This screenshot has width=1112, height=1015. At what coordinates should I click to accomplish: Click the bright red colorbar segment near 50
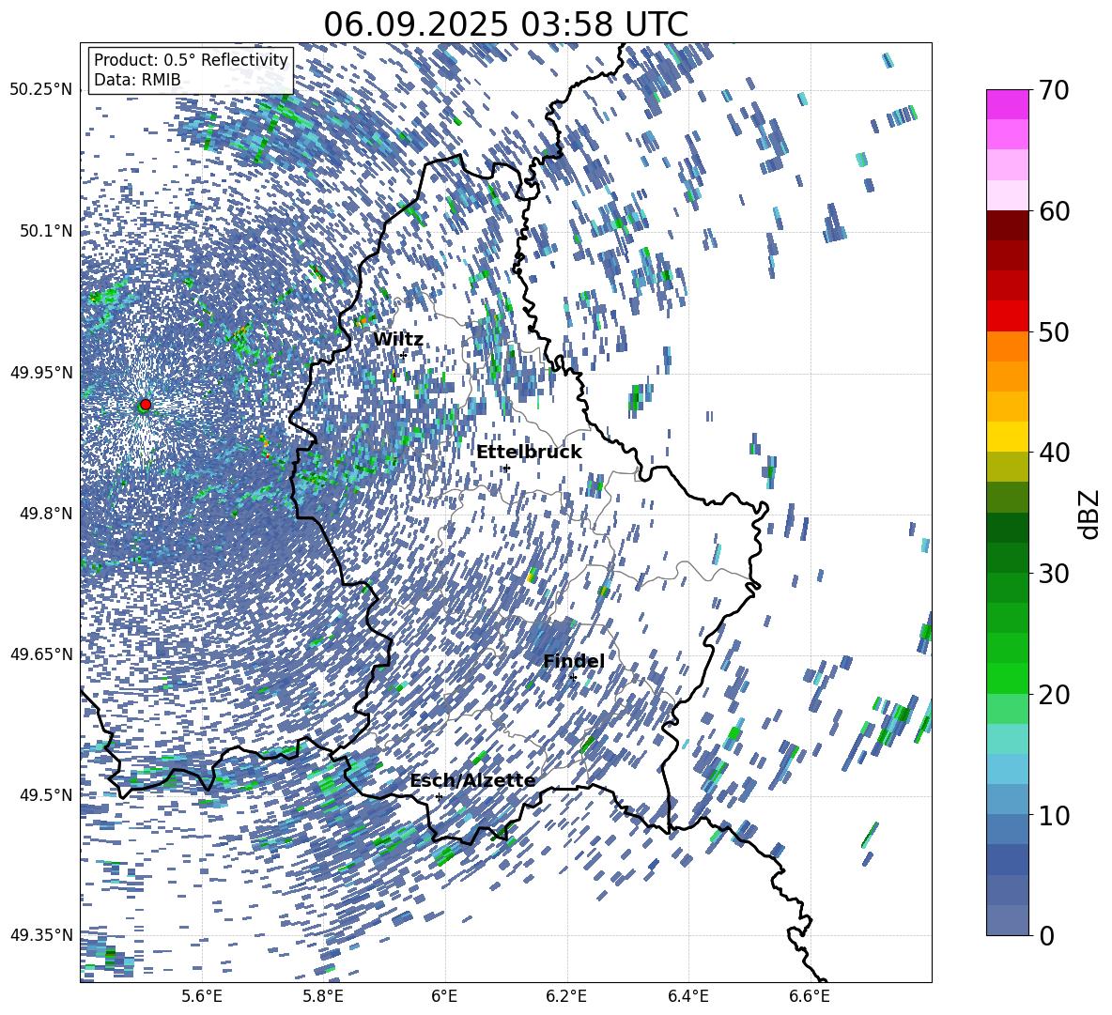pos(1007,316)
